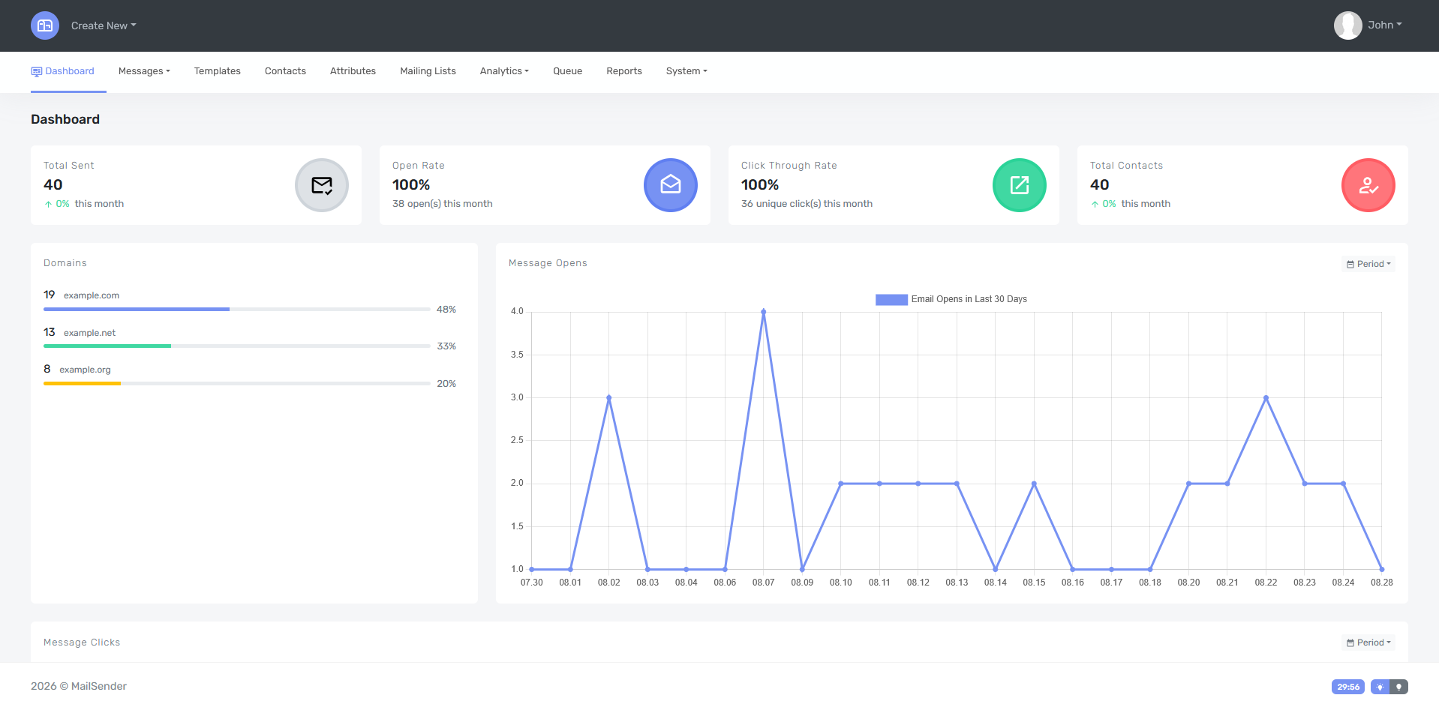Click the Total Sent envelope icon

pyautogui.click(x=322, y=185)
